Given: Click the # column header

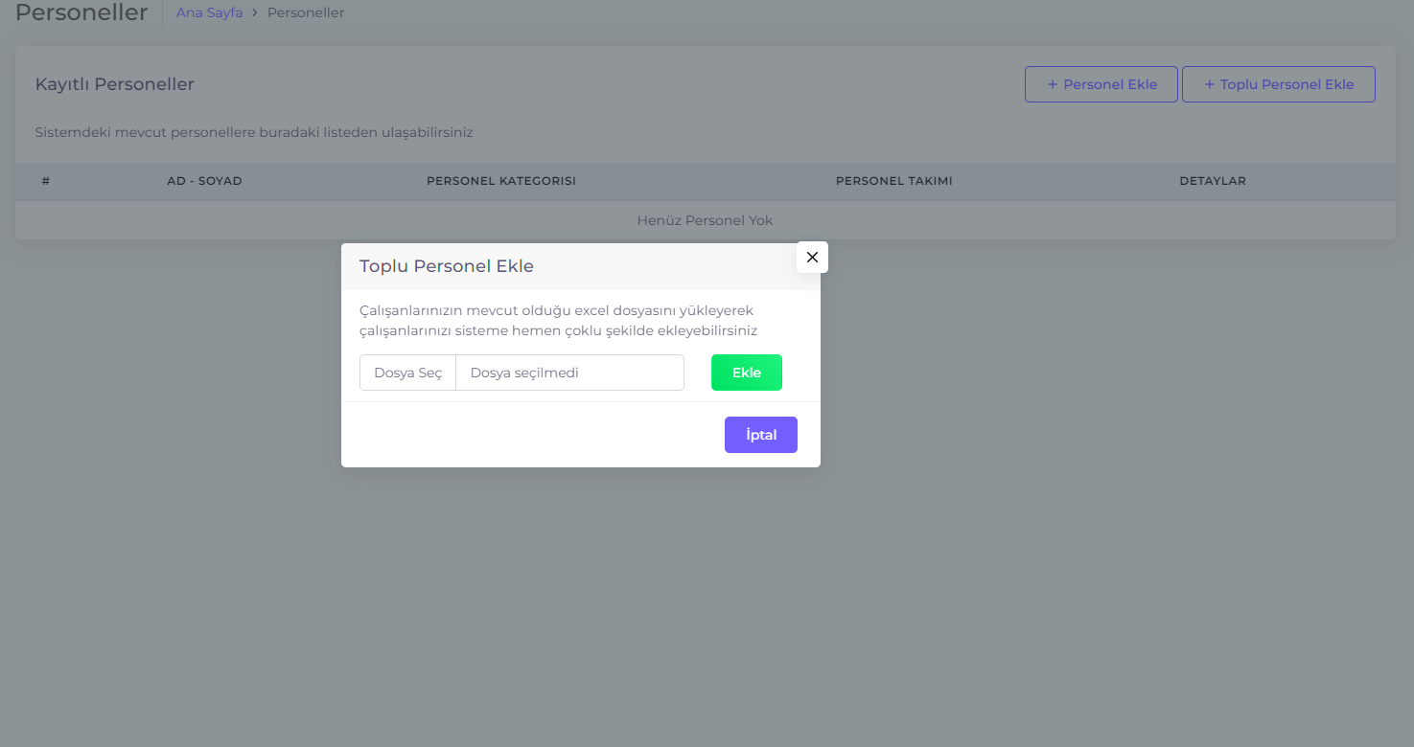Looking at the screenshot, I should pos(46,181).
